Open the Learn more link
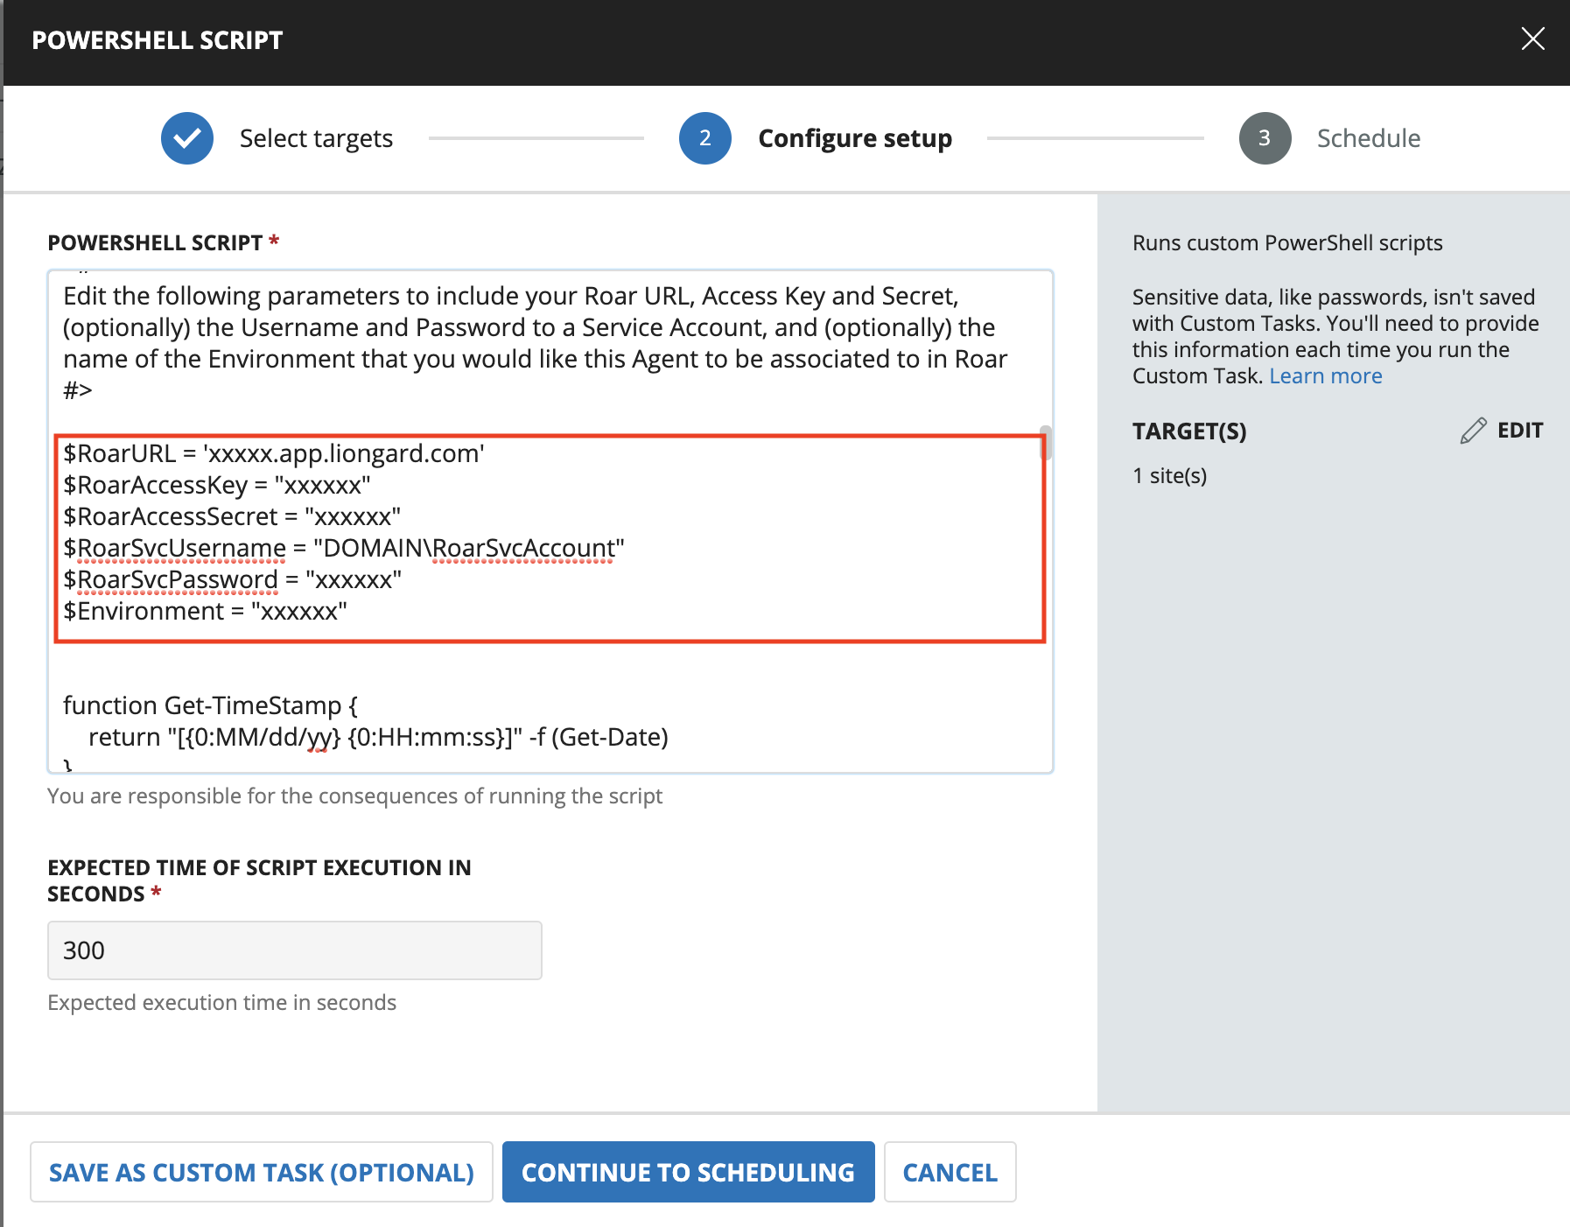Image resolution: width=1570 pixels, height=1227 pixels. click(1326, 376)
